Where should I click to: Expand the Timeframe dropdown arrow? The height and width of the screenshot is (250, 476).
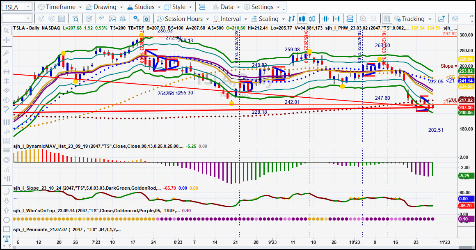click(80, 7)
